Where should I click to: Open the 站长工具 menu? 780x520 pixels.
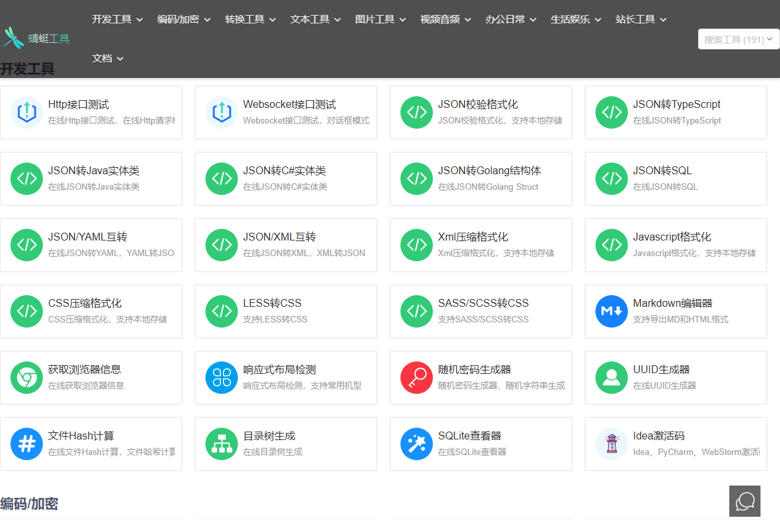tap(641, 19)
